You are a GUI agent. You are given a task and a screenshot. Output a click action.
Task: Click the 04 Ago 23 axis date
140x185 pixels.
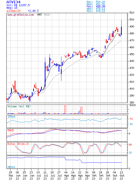(x=66, y=175)
